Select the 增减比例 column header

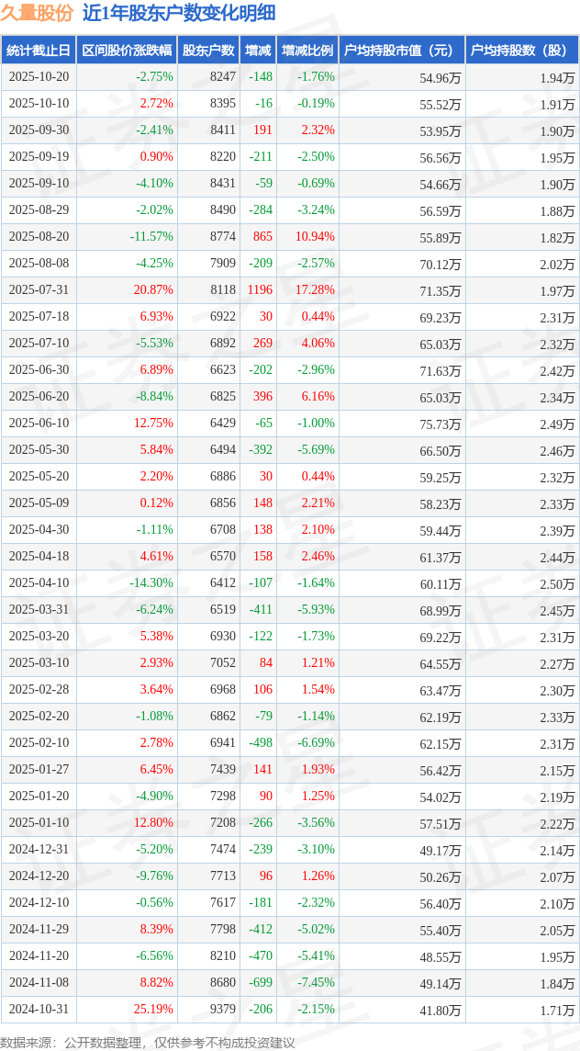click(307, 51)
